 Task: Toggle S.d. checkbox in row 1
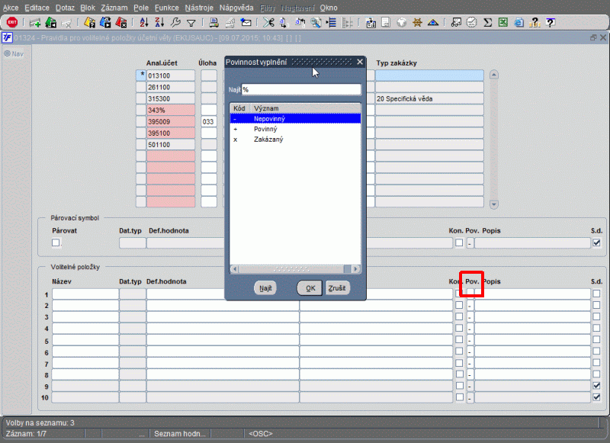pos(596,294)
